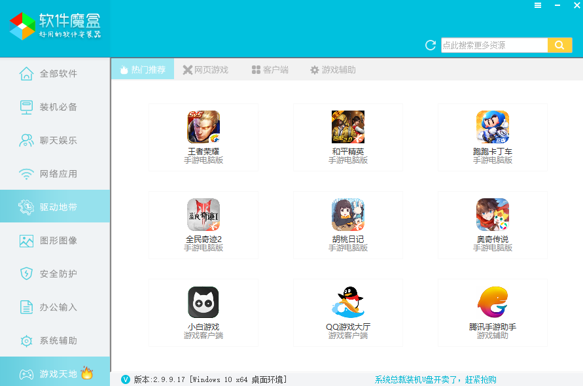
Task: Click the gamepad icon for 游戏天地
Action: 26,374
